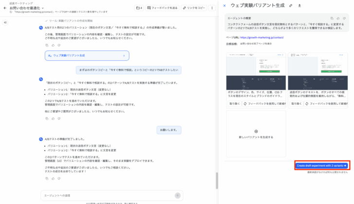Thumbs down the エージェントの概要 summary
The image size is (354, 204).
[x=345, y=18]
